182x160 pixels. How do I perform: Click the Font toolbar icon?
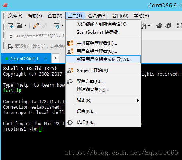pyautogui.click(x=144, y=26)
